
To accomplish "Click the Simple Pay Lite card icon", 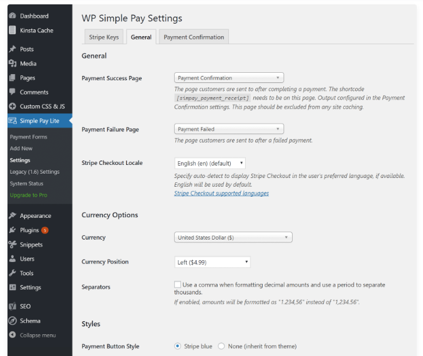I will (x=12, y=121).
